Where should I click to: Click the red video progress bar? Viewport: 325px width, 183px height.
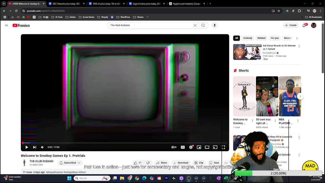(x=124, y=143)
